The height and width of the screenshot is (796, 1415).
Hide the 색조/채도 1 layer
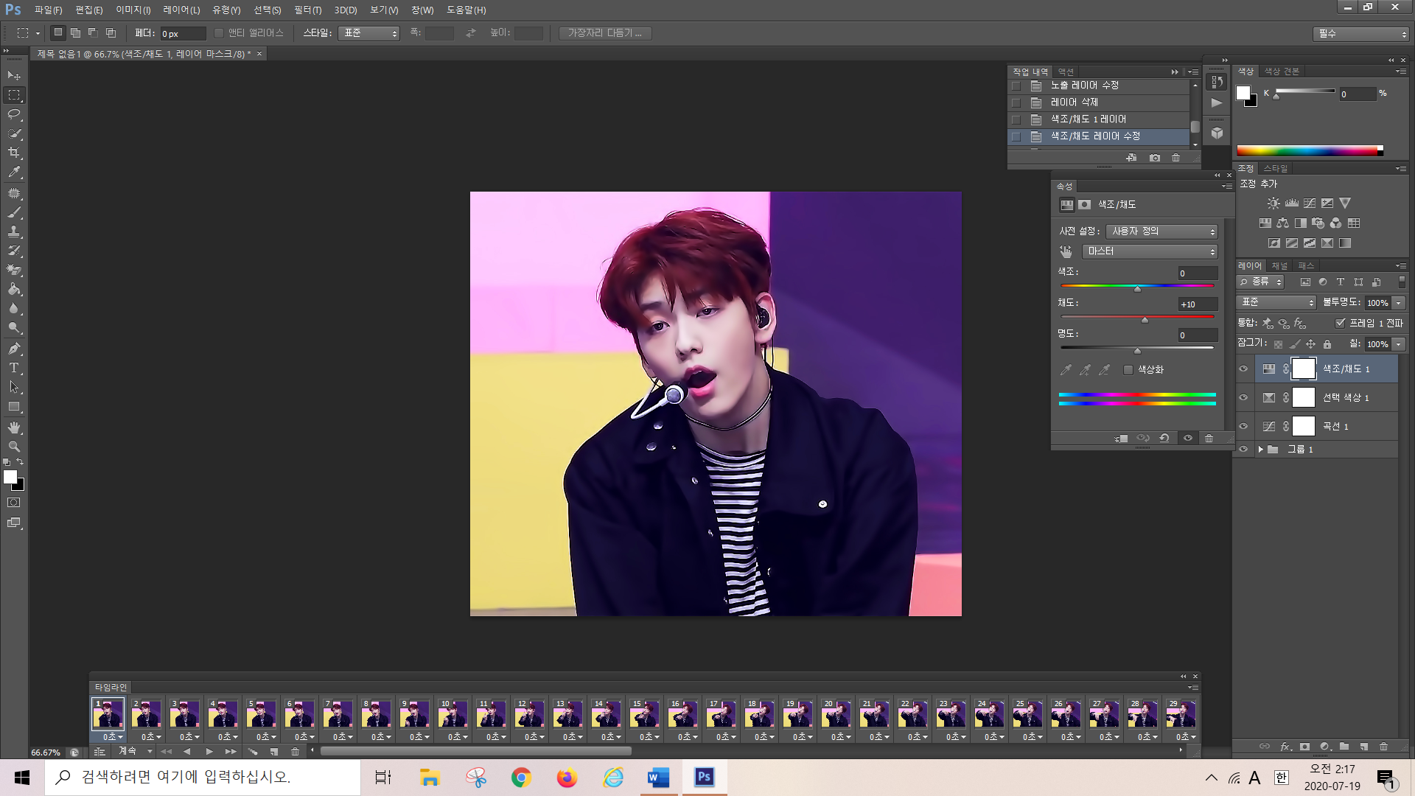point(1243,369)
